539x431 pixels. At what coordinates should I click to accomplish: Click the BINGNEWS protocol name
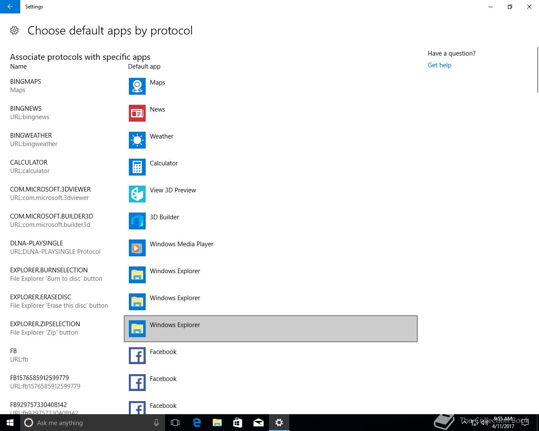click(x=26, y=109)
